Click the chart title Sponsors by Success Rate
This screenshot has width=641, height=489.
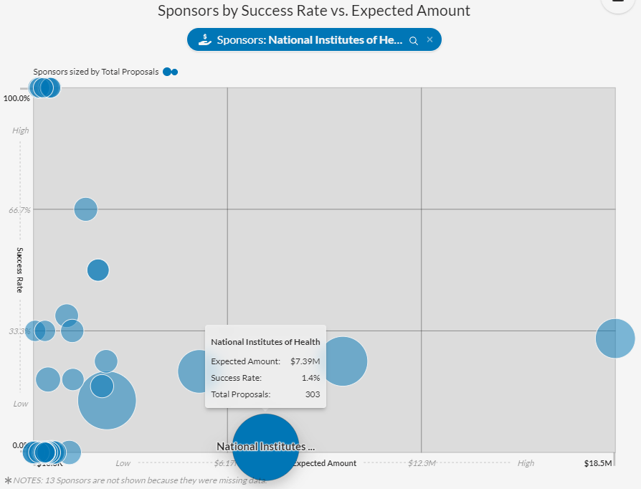pyautogui.click(x=313, y=10)
